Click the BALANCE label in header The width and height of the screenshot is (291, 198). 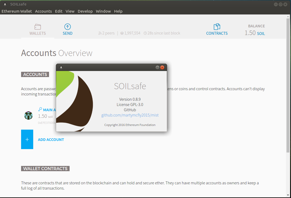256,26
